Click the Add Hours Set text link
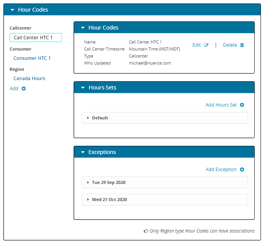266x245 pixels. click(x=221, y=105)
